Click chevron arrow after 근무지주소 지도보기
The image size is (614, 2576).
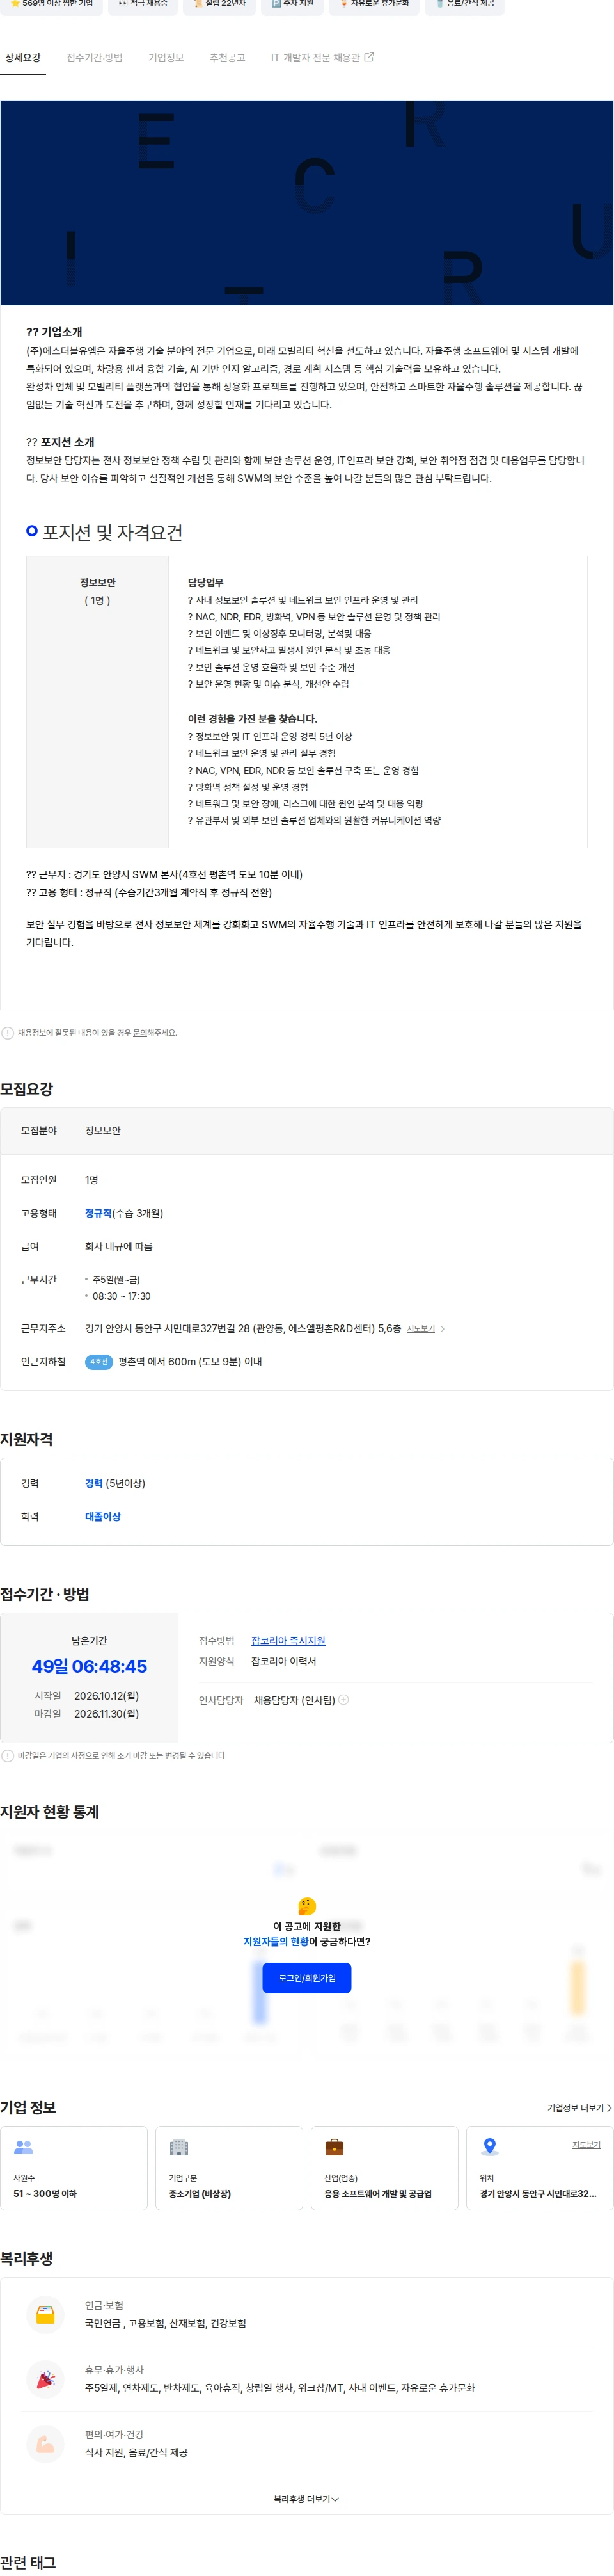coord(443,1329)
